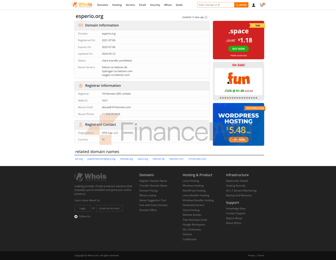Refresh the WHOIS record with the update icon
The height and width of the screenshot is (260, 336).
coord(206,17)
